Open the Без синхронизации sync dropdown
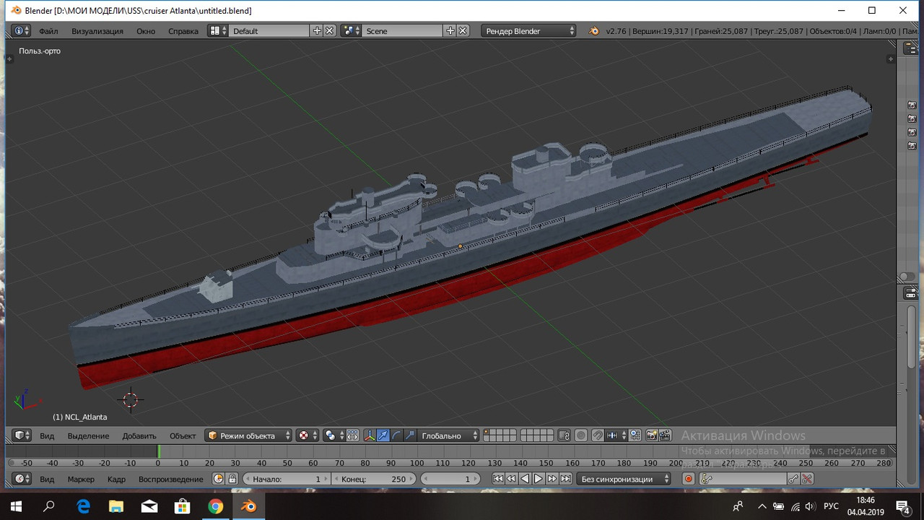 coord(624,479)
